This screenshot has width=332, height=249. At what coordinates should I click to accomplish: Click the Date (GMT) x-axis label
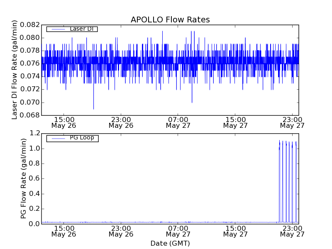(x=170, y=243)
